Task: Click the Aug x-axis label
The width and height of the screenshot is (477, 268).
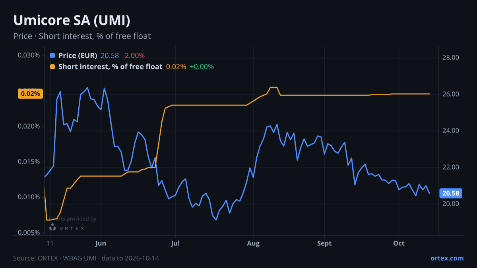Action: click(253, 243)
